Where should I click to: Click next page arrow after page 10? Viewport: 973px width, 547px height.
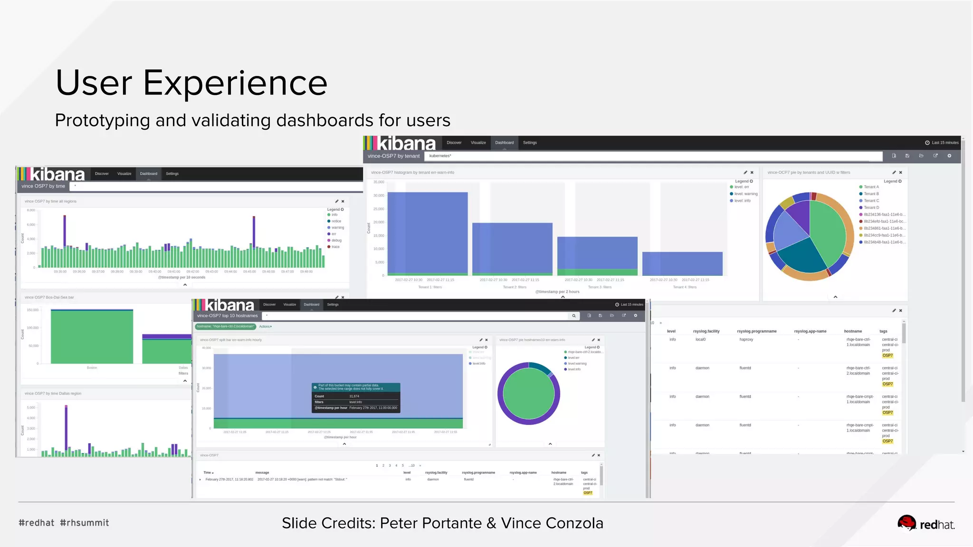tap(420, 466)
